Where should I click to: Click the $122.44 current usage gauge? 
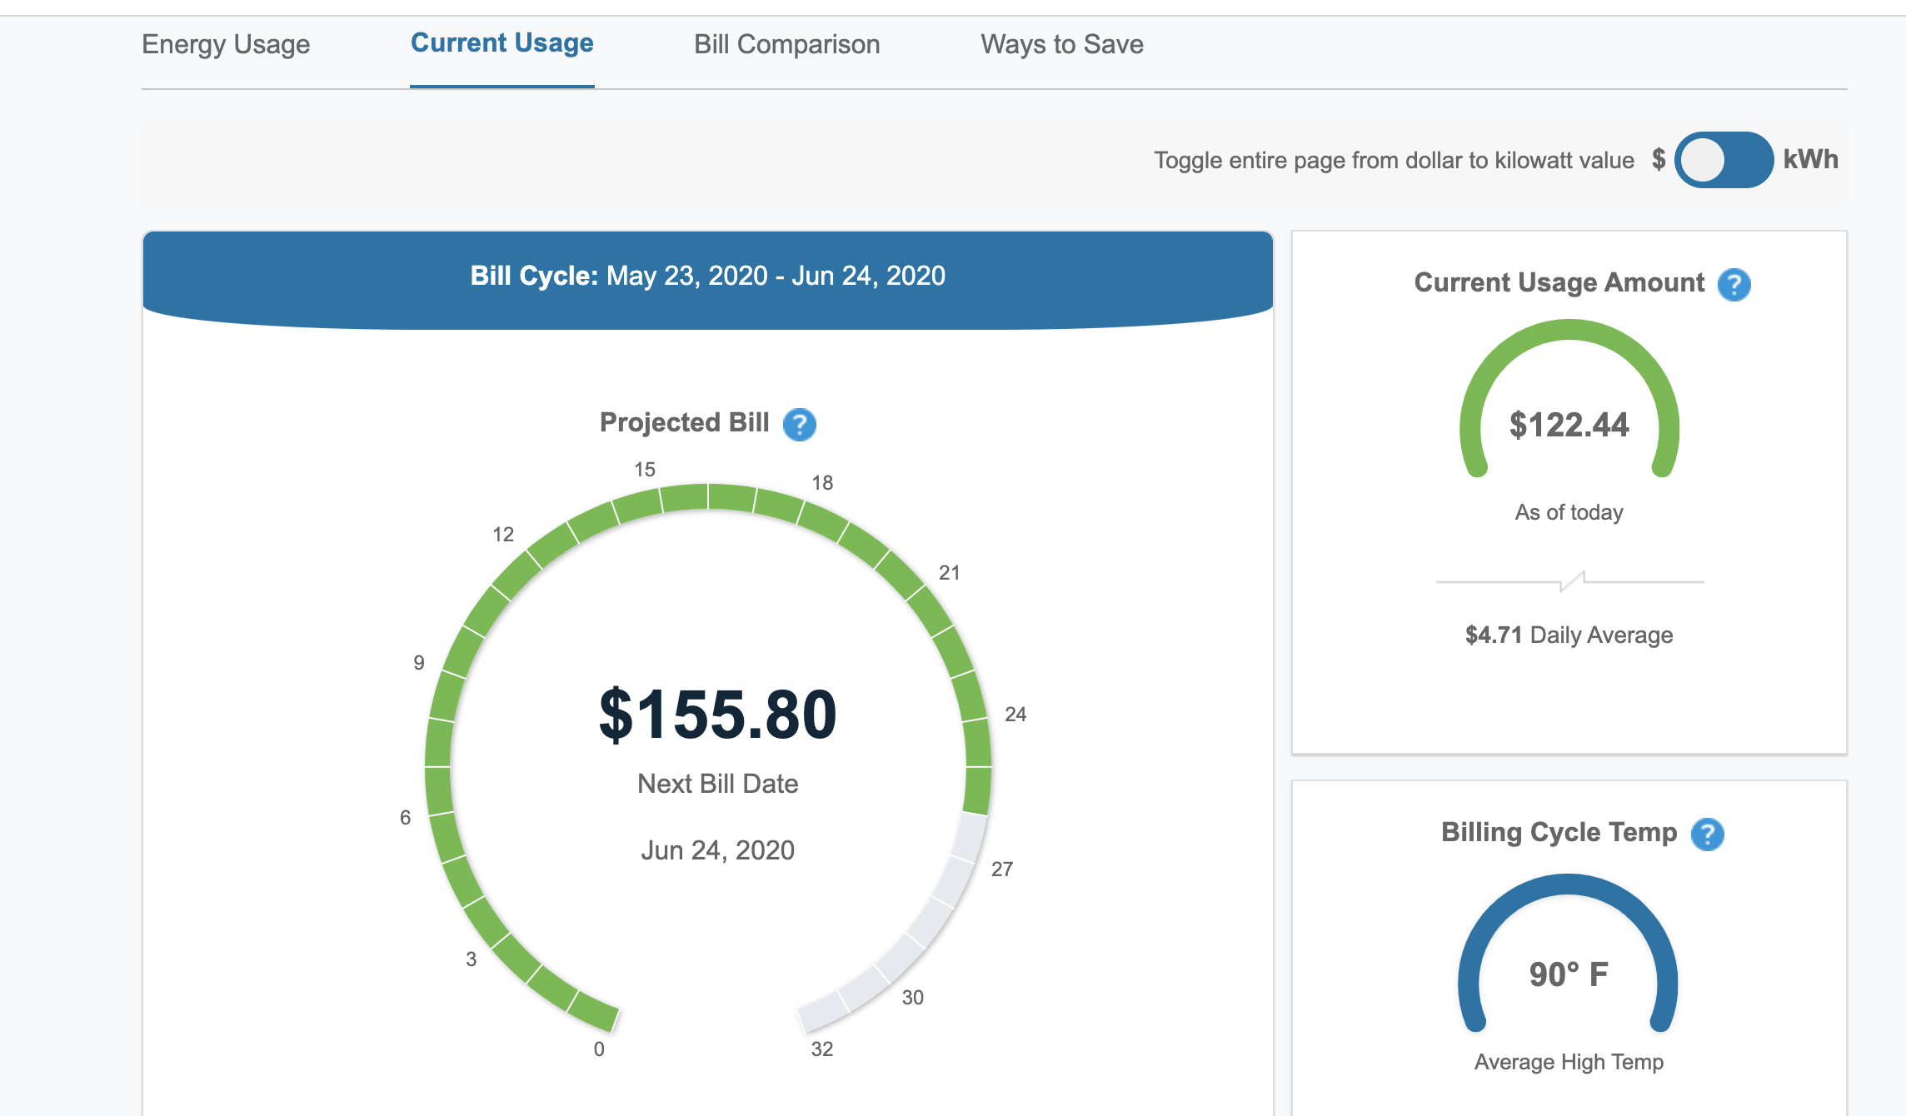[1569, 425]
